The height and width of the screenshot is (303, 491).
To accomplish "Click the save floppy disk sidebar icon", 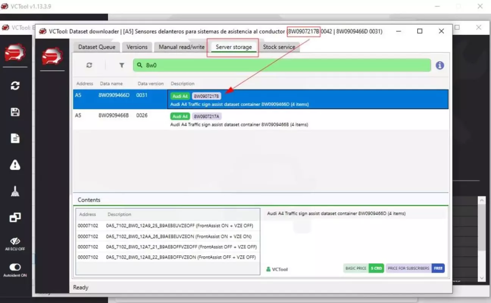I will (x=15, y=112).
